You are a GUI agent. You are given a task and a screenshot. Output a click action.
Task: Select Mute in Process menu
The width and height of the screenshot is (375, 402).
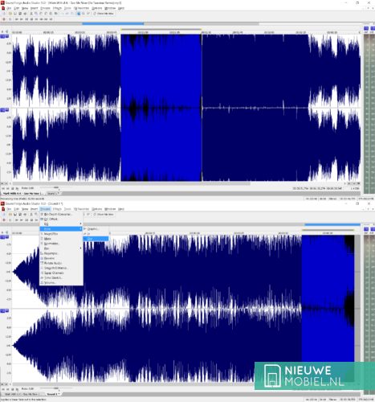click(x=61, y=239)
